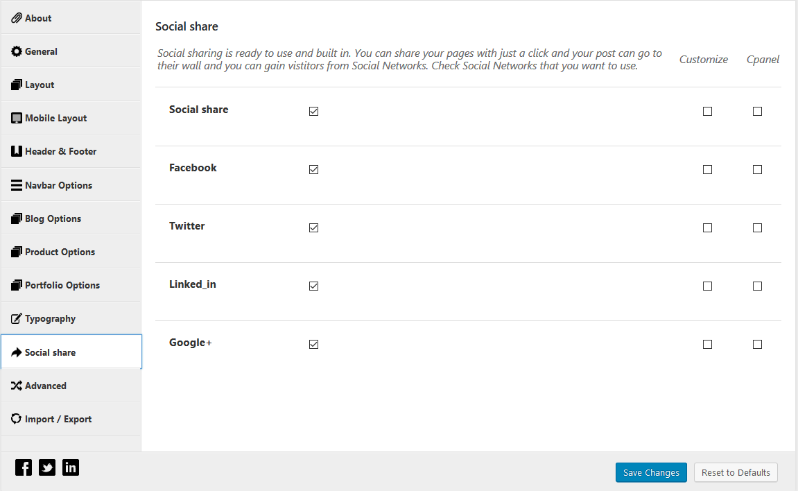
Task: Disable the Twitter sharing checkbox
Action: 314,228
